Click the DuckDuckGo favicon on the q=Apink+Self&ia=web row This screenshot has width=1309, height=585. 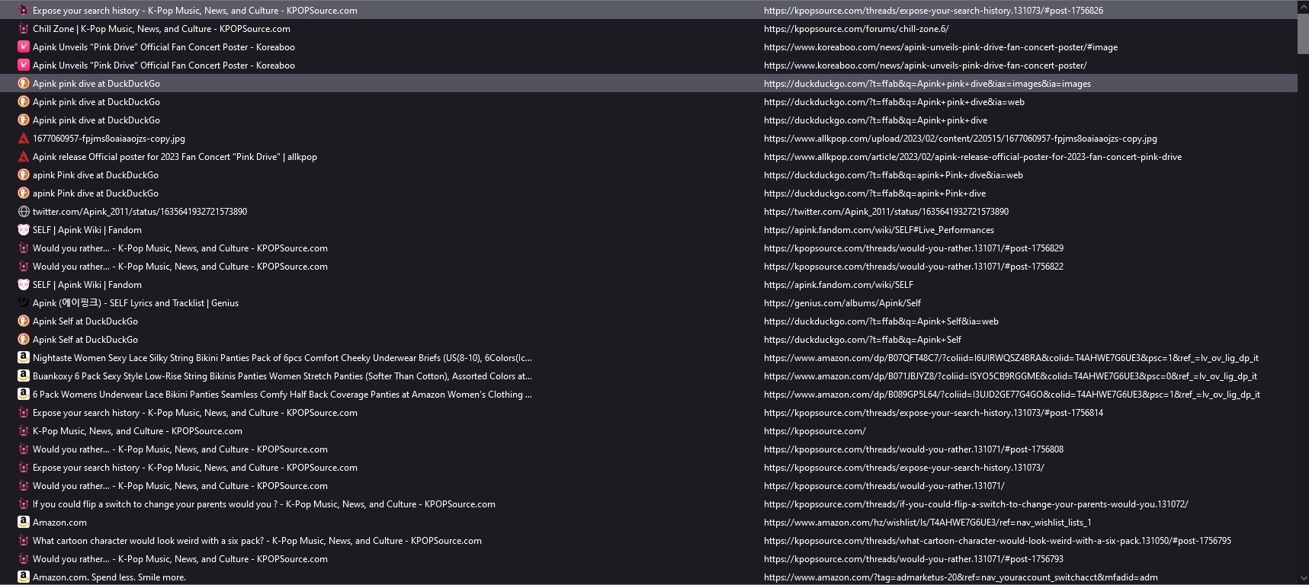pyautogui.click(x=24, y=321)
